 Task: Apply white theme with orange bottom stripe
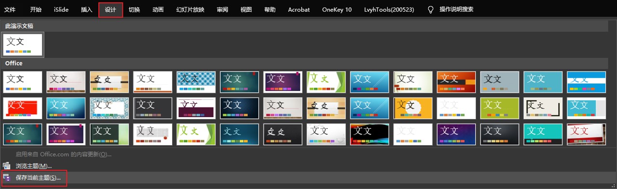[153, 82]
